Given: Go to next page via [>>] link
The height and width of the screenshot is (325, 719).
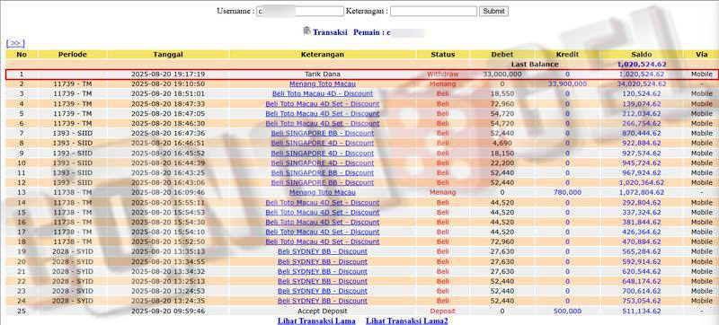Looking at the screenshot, I should tap(15, 43).
